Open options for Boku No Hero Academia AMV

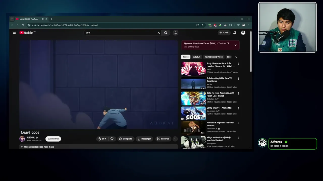[x=238, y=93]
